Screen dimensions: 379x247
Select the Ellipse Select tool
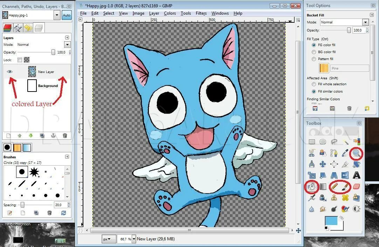point(323,142)
